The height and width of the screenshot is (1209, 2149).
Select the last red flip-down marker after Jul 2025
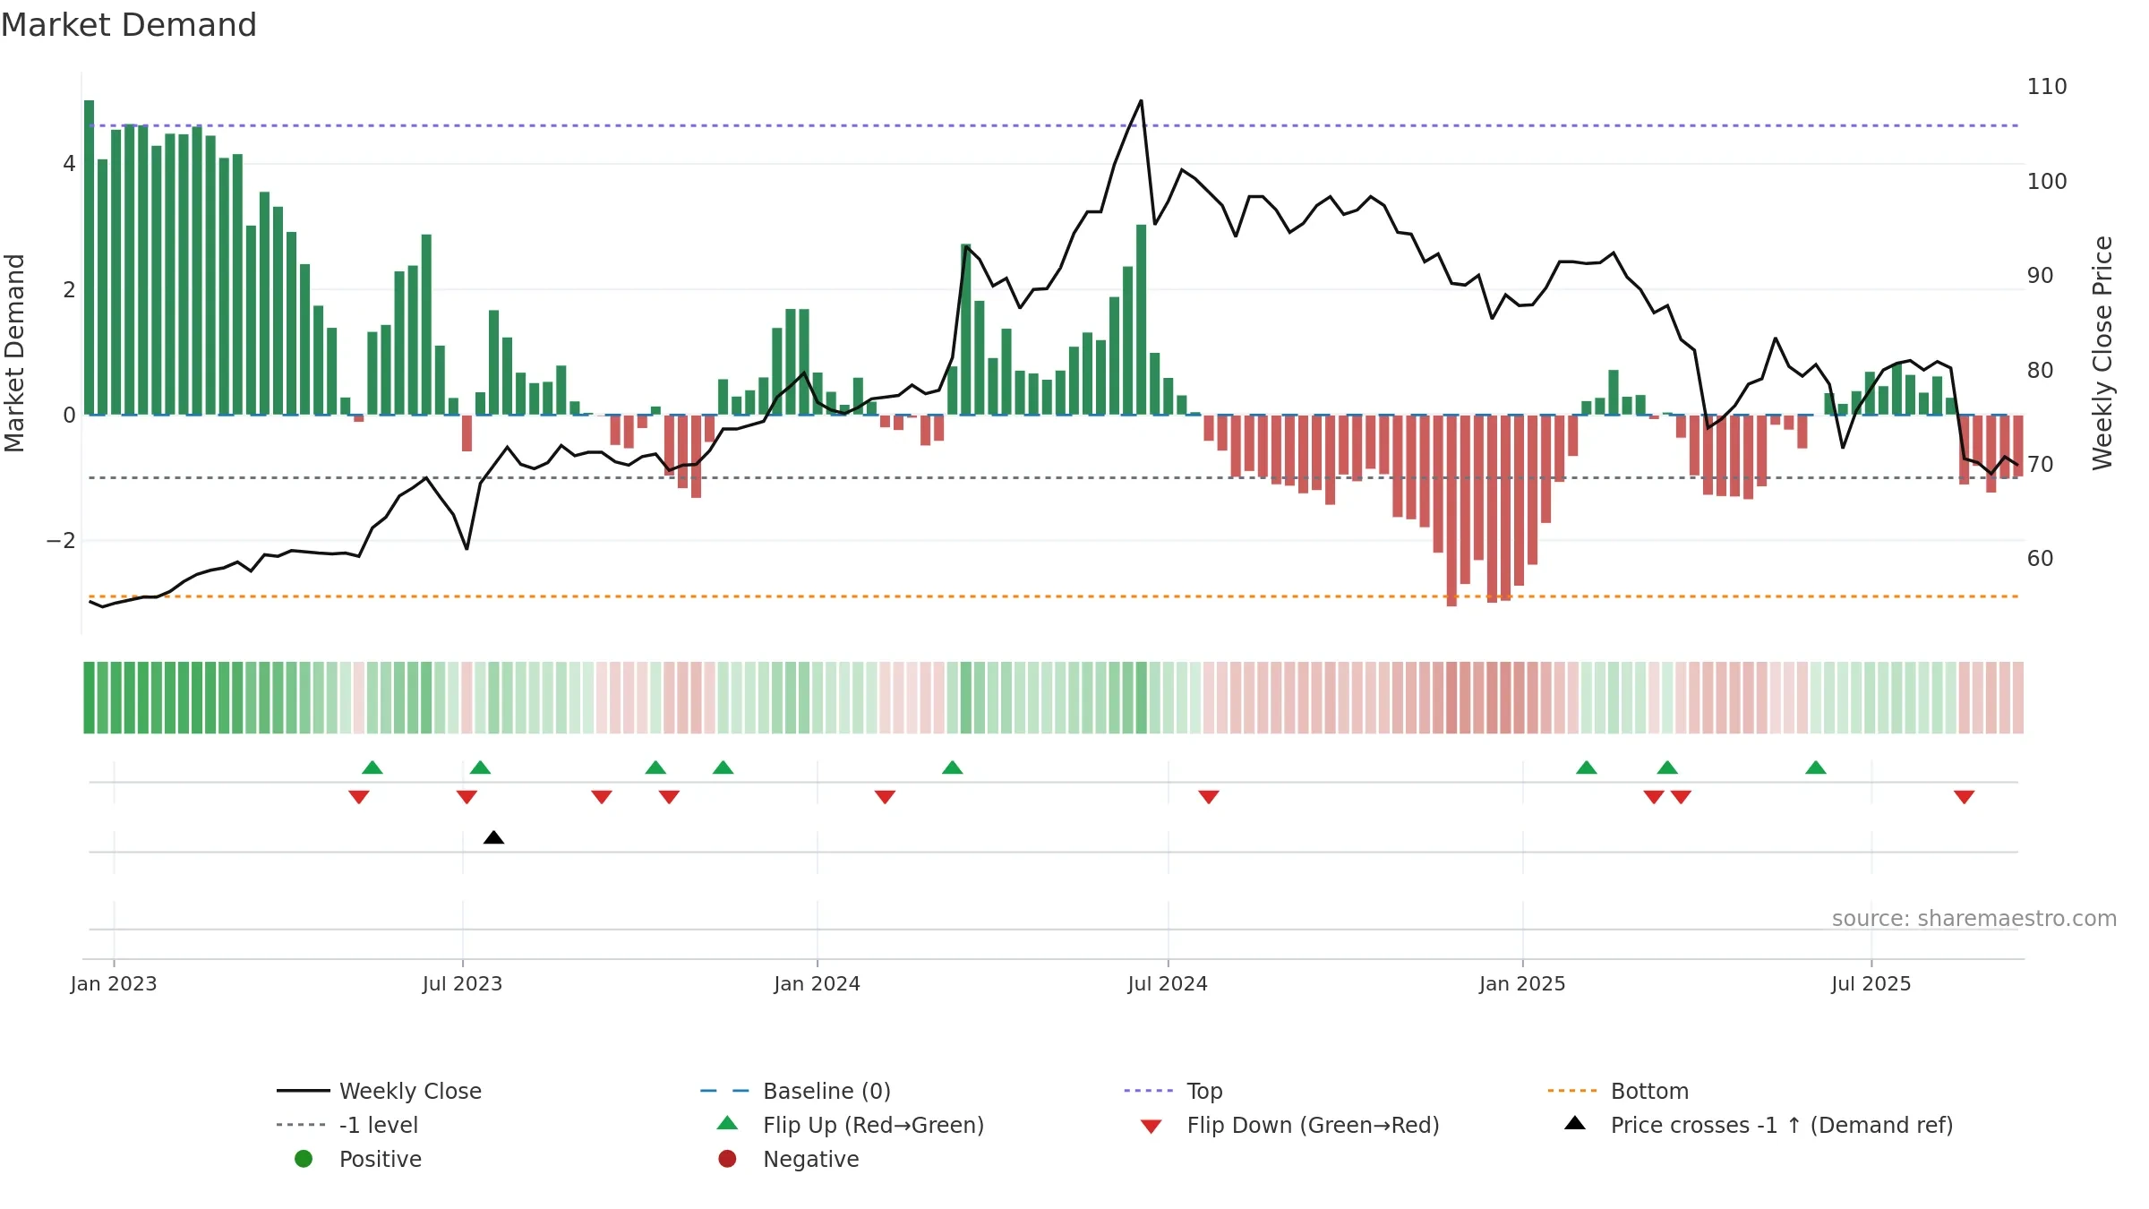pos(1964,797)
